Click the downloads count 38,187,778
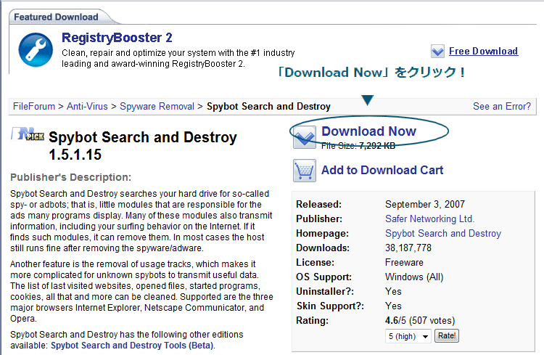 pos(408,248)
